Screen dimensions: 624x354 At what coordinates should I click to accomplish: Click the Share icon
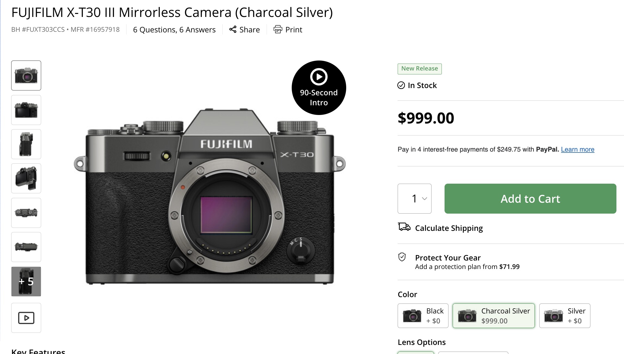click(233, 29)
